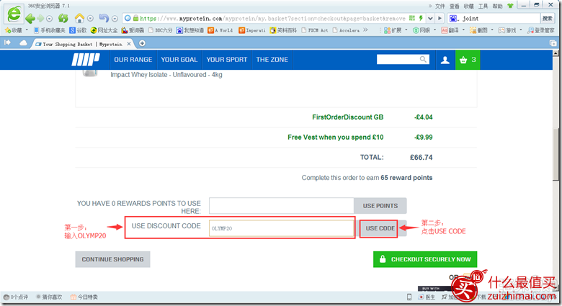Open the 网银 online banking toolbar menu
The image size is (562, 306).
pos(424,30)
